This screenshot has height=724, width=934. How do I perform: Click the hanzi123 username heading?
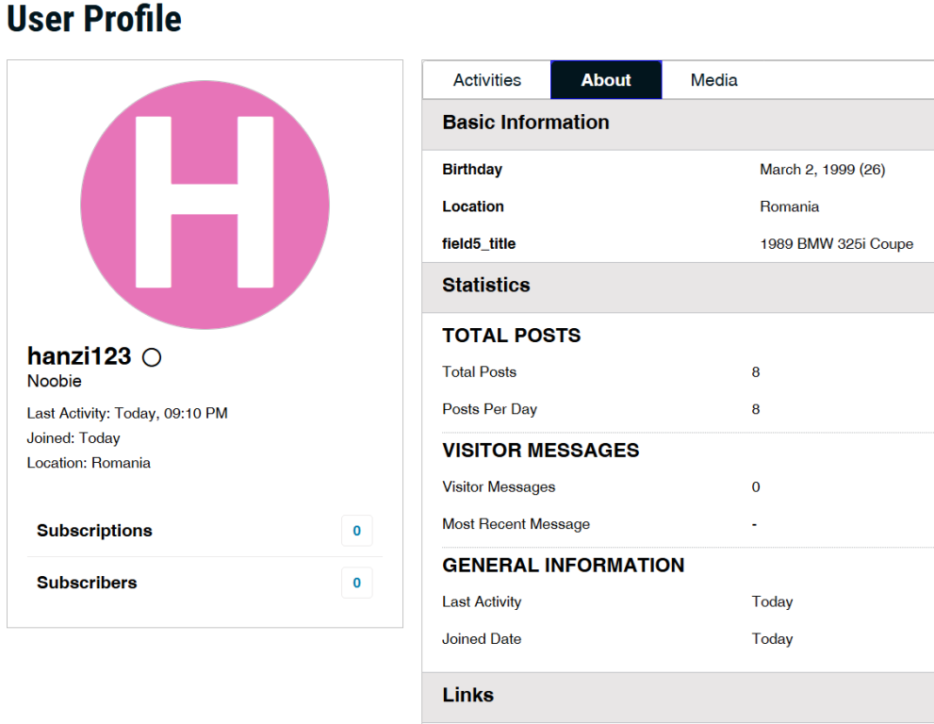(x=79, y=356)
